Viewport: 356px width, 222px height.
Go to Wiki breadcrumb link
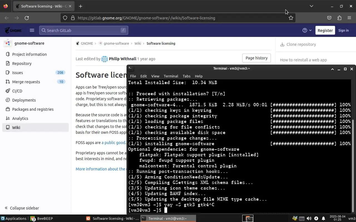(x=138, y=43)
